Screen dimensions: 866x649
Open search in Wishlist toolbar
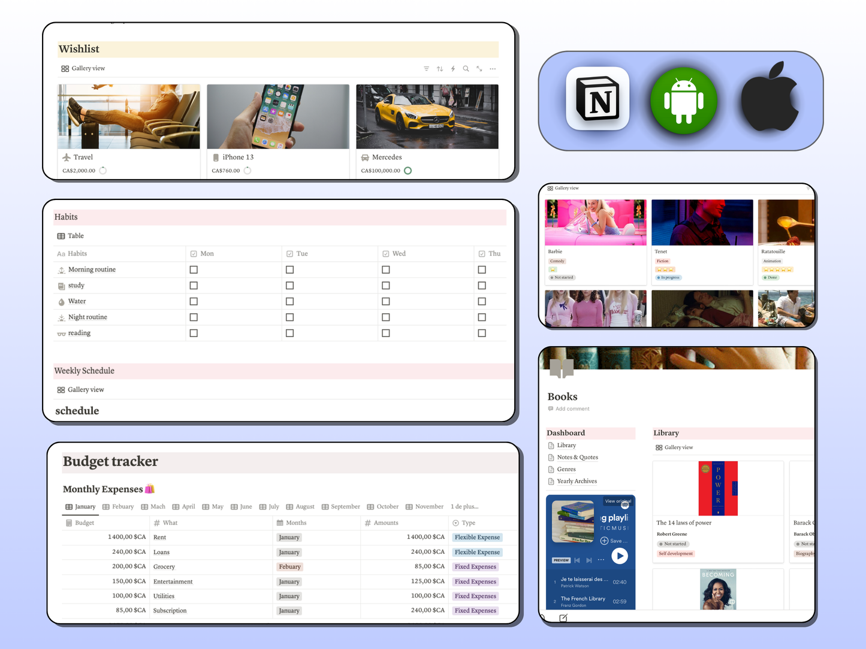(466, 69)
